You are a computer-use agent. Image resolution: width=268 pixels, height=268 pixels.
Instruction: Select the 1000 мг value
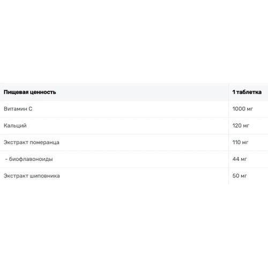pyautogui.click(x=243, y=109)
